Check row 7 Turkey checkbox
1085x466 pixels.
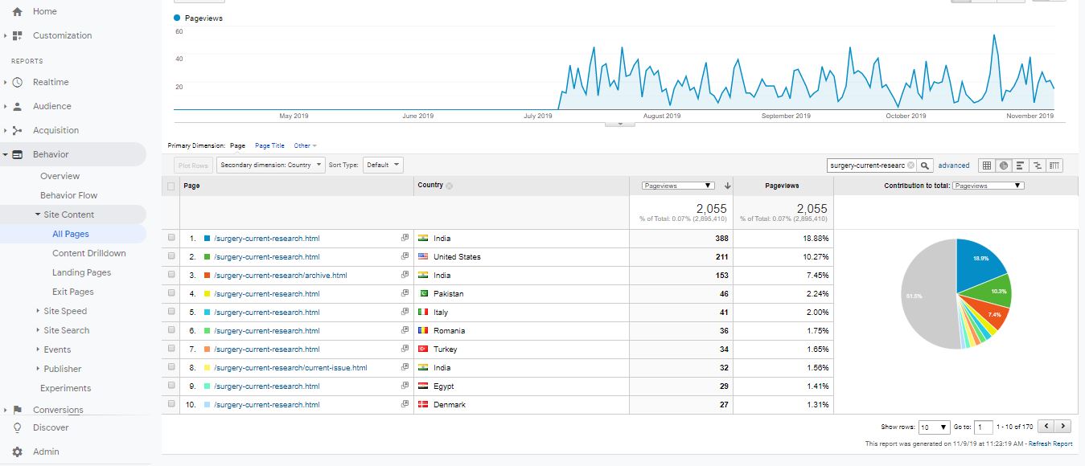tap(171, 349)
